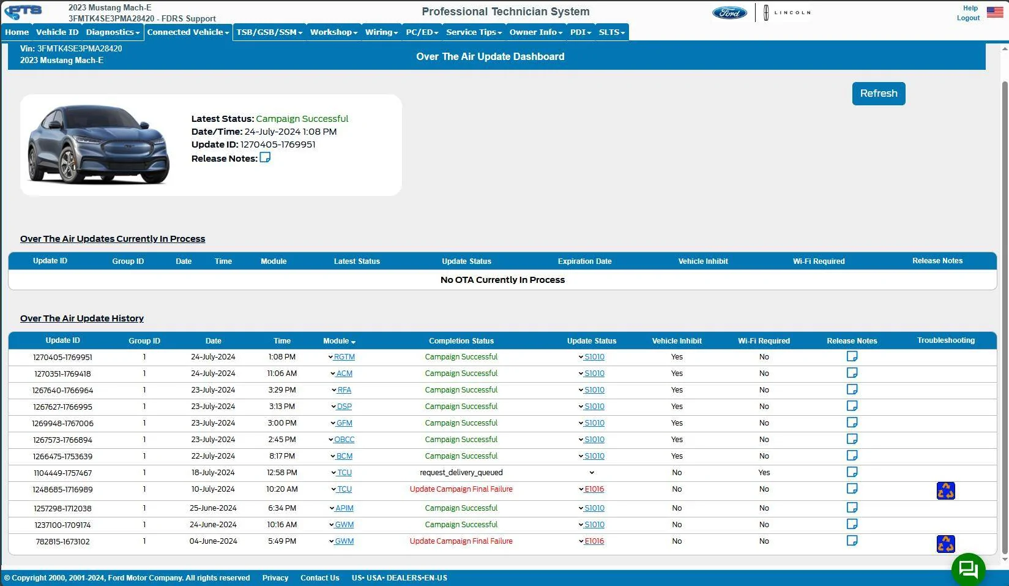Viewport: 1009px width, 586px height.
Task: Open the PDI dropdown menu
Action: [x=581, y=32]
